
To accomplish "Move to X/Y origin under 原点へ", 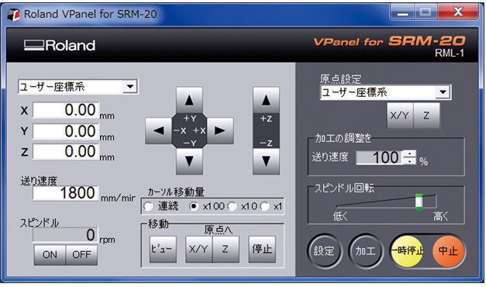I will [198, 249].
